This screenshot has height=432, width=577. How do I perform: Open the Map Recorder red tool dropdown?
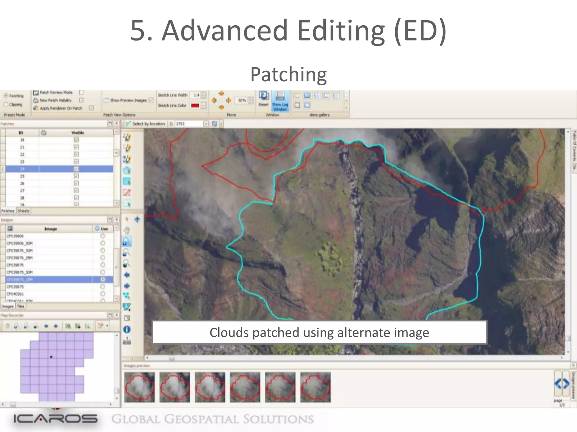click(107, 326)
